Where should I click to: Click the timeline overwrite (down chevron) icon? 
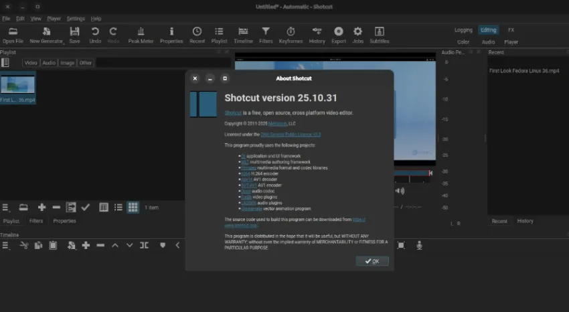point(130,246)
